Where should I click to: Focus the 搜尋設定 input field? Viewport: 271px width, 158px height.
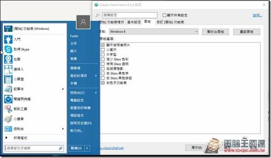[x=130, y=15]
